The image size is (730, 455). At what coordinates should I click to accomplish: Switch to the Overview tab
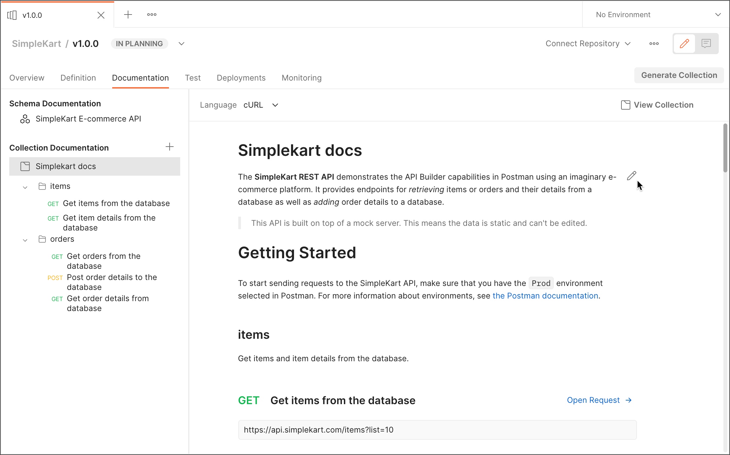pyautogui.click(x=27, y=78)
